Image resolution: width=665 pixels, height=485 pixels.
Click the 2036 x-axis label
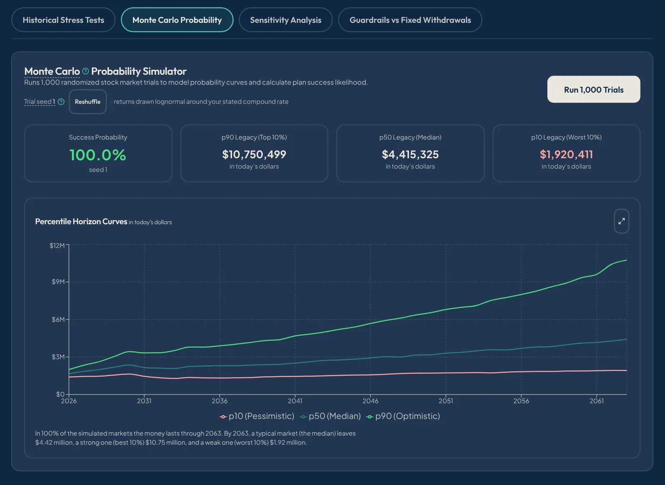[x=219, y=401]
